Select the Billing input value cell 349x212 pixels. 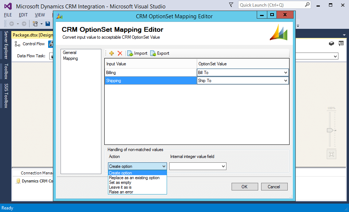(151, 73)
